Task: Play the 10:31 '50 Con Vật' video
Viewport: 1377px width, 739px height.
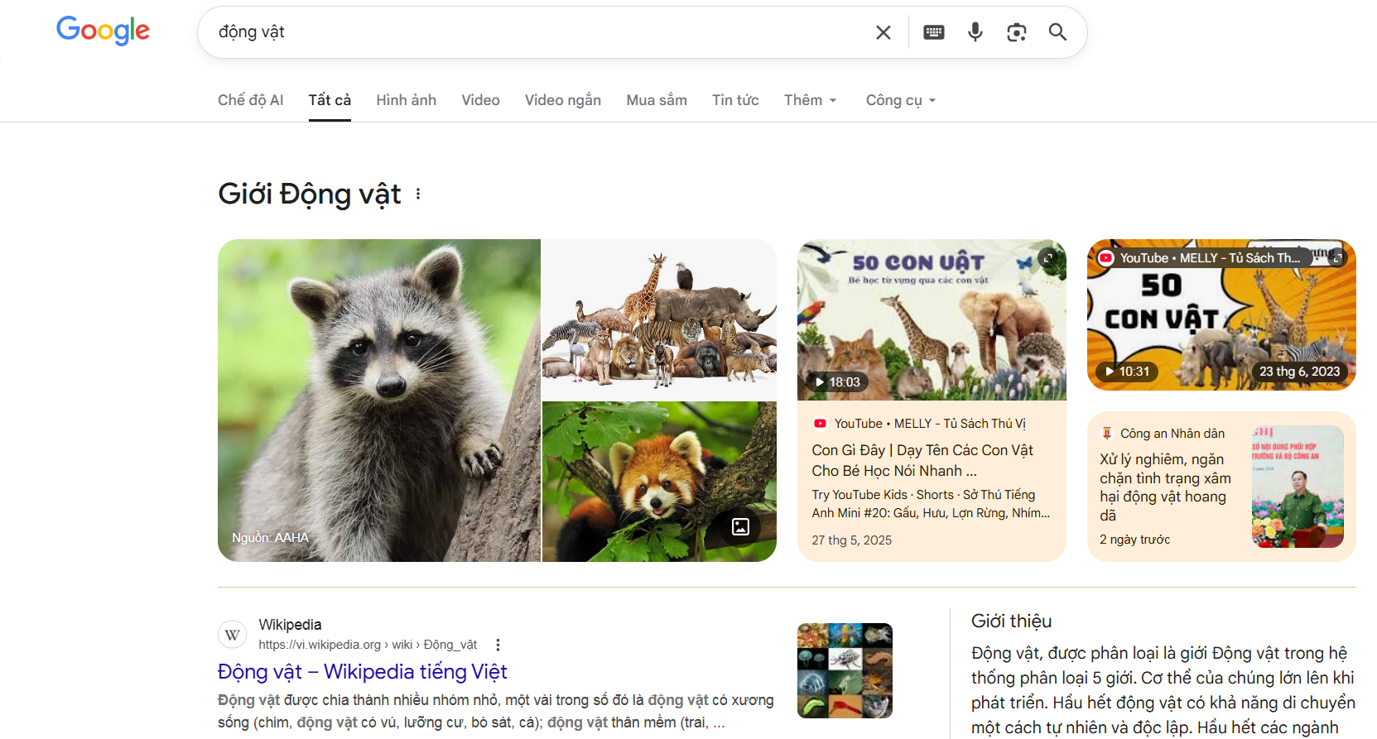Action: click(1221, 314)
